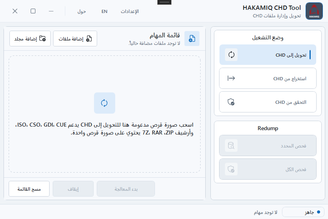Click the task list document icon
The height and width of the screenshot is (219, 328).
coord(192,39)
